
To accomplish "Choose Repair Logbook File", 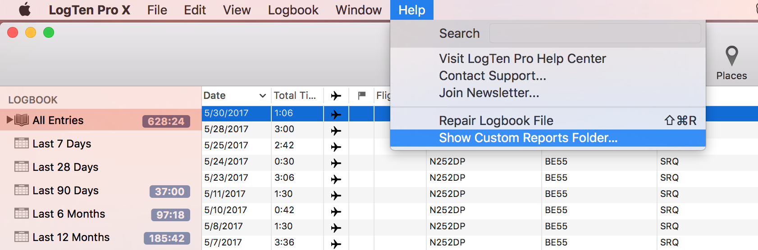I will tap(548, 121).
